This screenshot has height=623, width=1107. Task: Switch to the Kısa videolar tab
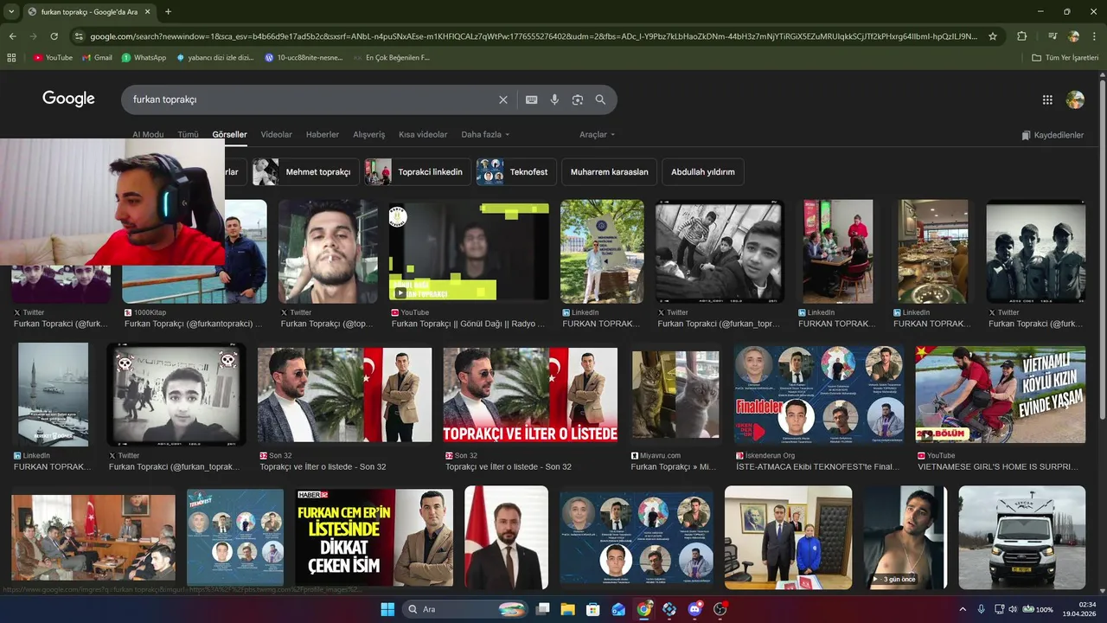point(423,135)
